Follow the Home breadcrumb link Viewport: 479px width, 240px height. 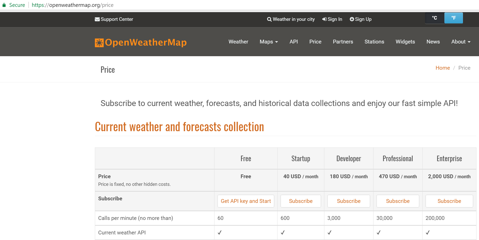click(x=443, y=68)
